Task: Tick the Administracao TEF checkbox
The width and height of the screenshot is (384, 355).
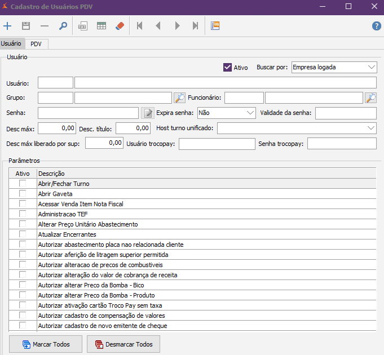Action: (x=23, y=214)
